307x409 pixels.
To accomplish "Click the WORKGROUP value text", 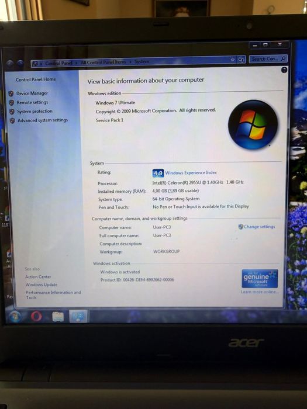I will 166,251.
